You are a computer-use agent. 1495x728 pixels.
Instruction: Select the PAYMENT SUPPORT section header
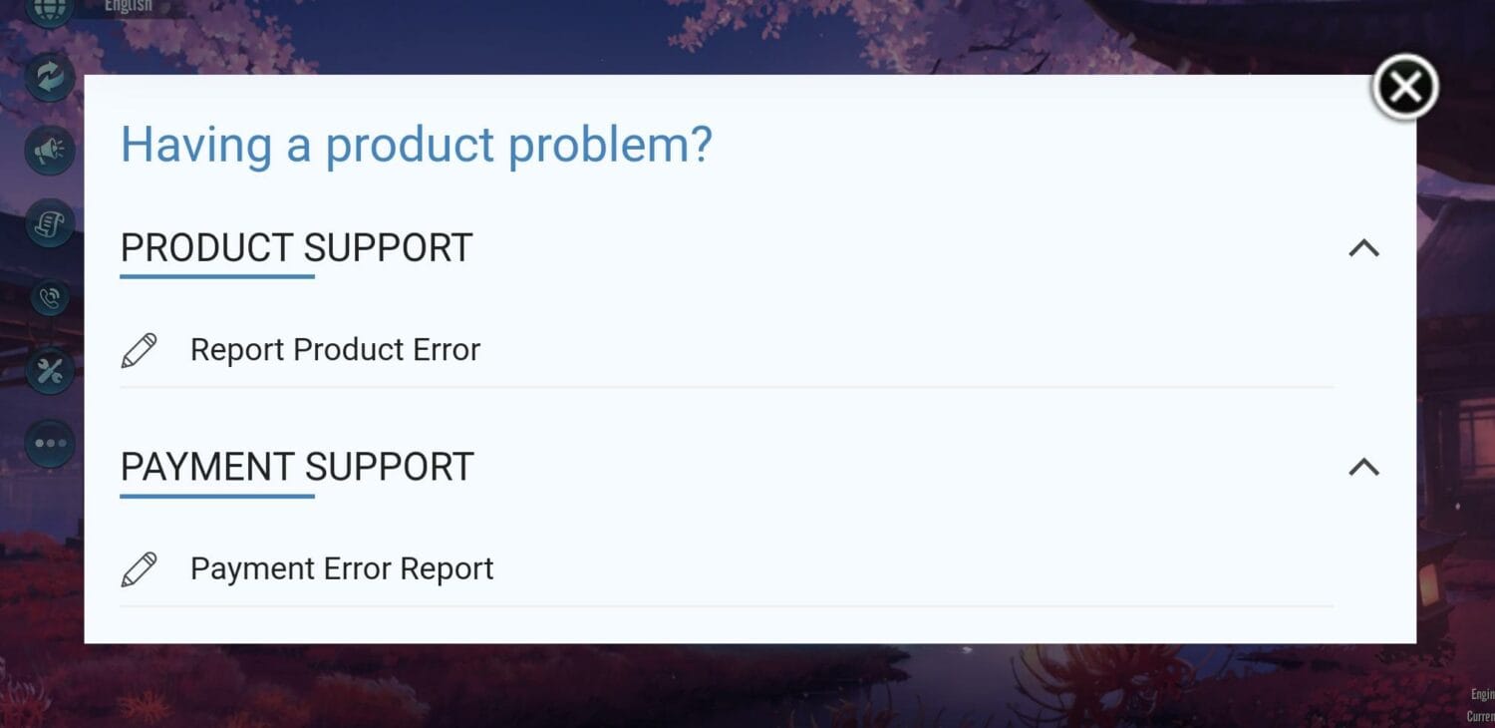(x=296, y=466)
